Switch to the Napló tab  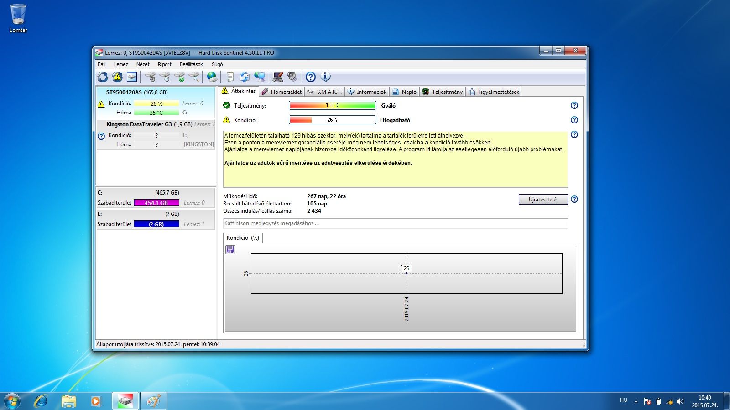404,92
